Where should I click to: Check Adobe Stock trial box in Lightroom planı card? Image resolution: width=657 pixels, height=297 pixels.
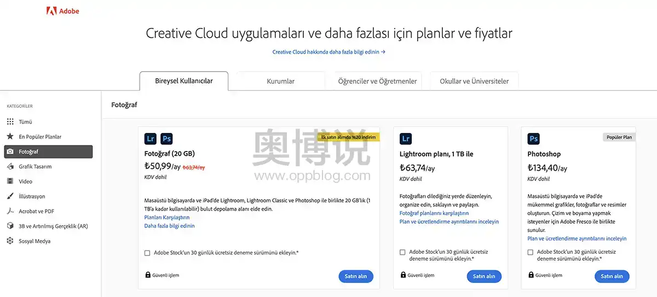402,252
